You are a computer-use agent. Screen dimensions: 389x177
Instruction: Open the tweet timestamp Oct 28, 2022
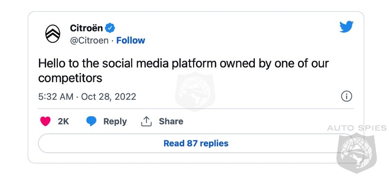108,97
